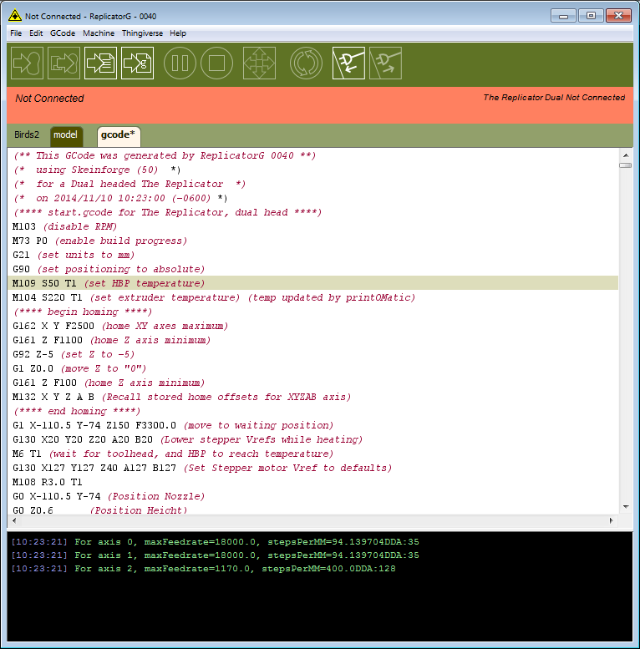
Task: Click the Birds2 file name label
Action: point(27,134)
